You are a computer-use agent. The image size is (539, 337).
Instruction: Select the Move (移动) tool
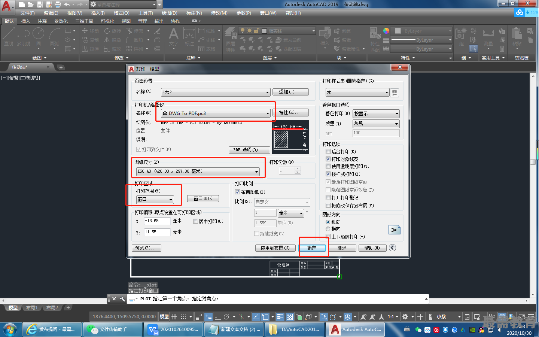coord(91,31)
